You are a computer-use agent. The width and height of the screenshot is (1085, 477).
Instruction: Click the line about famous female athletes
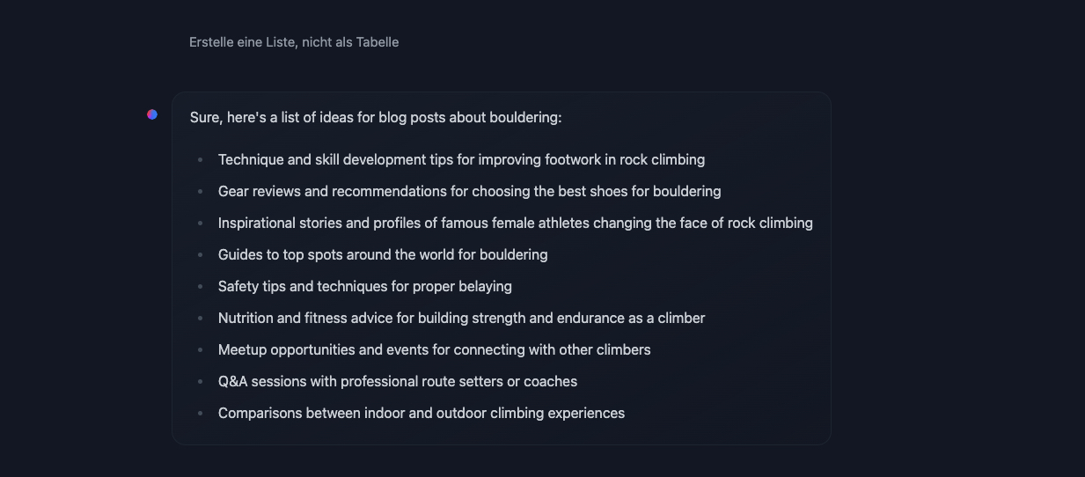pos(515,224)
